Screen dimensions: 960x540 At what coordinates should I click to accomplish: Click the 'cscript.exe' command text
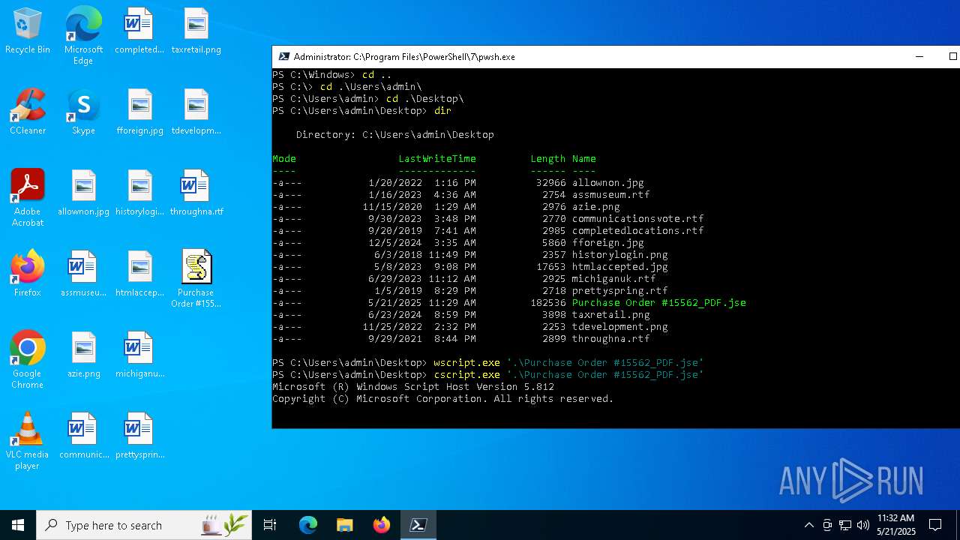(466, 375)
